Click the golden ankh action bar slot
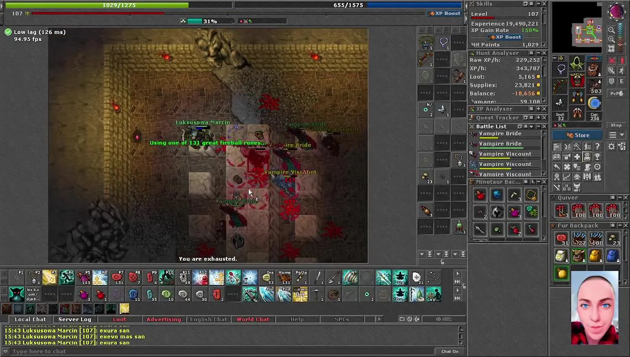 click(217, 278)
